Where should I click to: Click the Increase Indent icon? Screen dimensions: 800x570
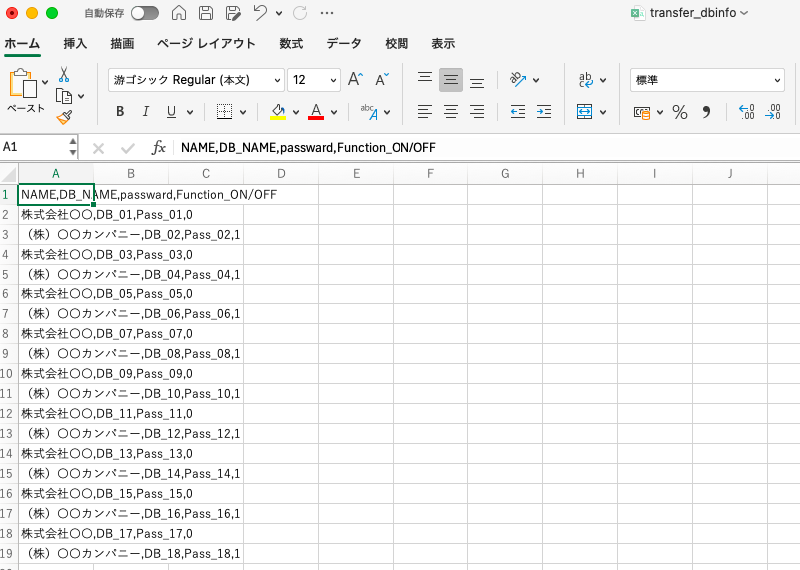[x=544, y=111]
